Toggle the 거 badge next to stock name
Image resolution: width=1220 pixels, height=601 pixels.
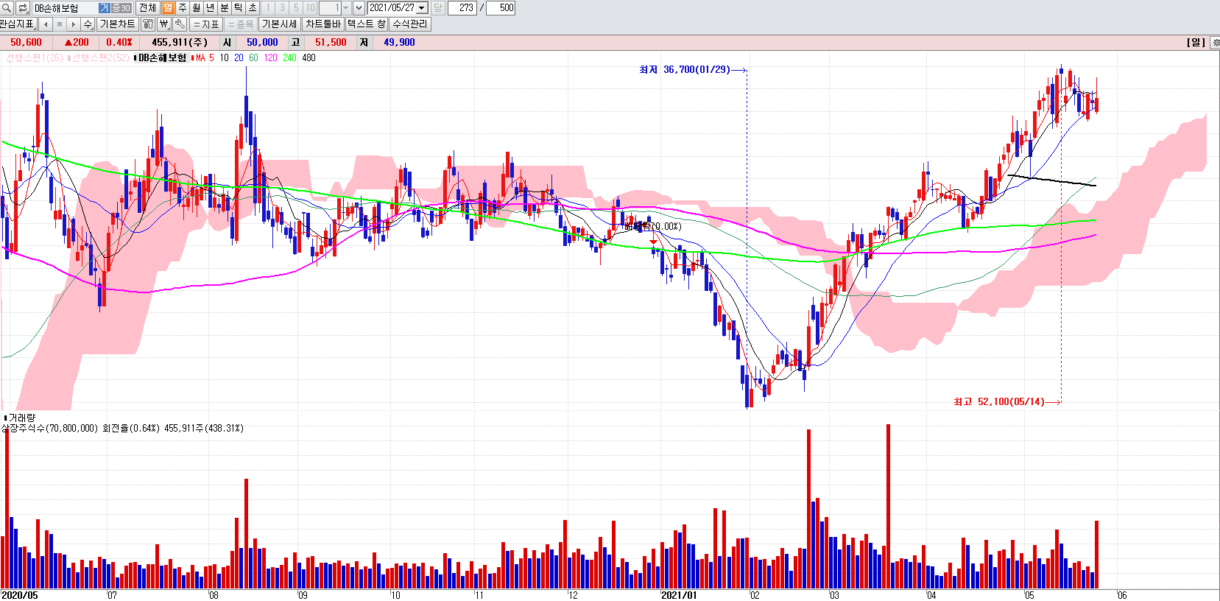pos(104,8)
